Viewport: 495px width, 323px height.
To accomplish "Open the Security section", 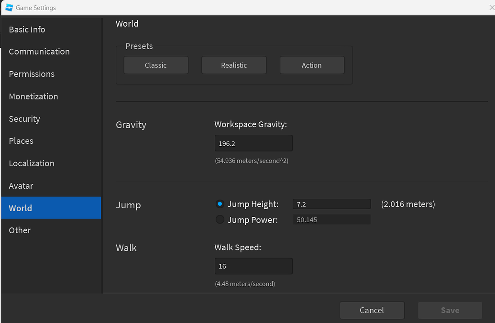I will pyautogui.click(x=24, y=119).
